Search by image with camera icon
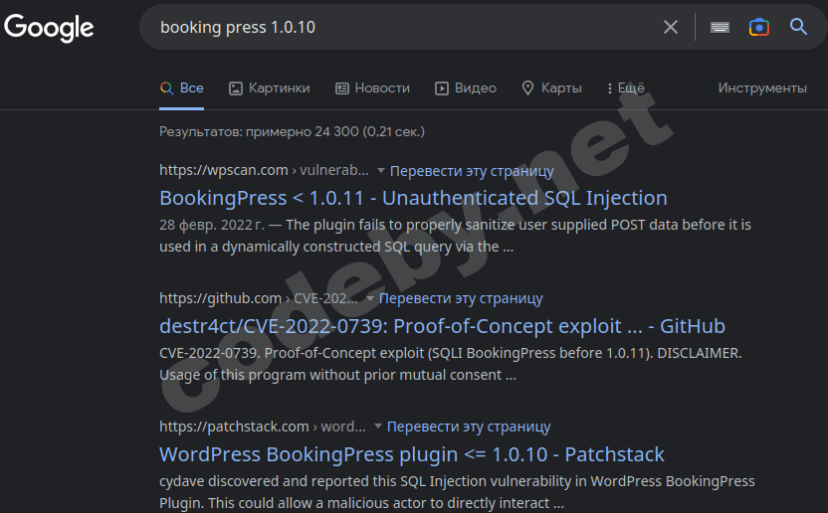This screenshot has height=513, width=828. (759, 27)
